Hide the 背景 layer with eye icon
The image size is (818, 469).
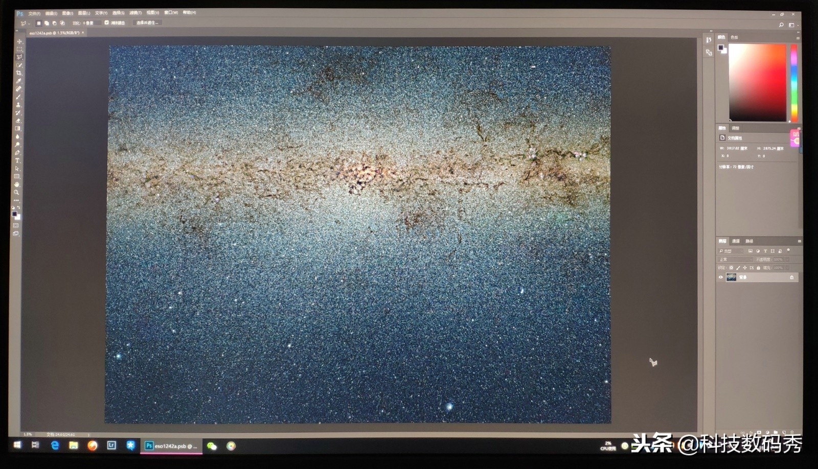point(721,277)
